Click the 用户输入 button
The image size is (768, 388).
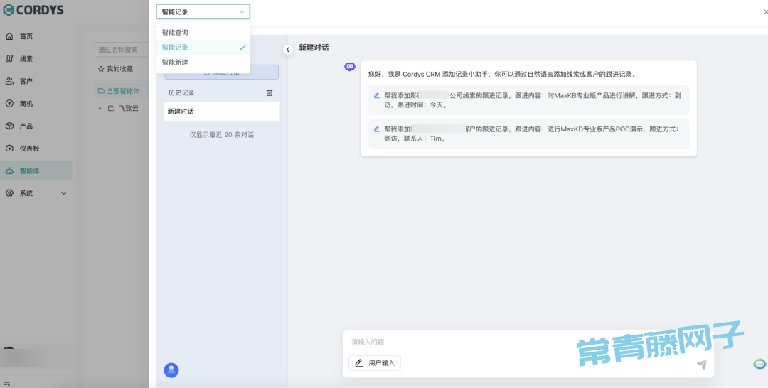click(375, 363)
